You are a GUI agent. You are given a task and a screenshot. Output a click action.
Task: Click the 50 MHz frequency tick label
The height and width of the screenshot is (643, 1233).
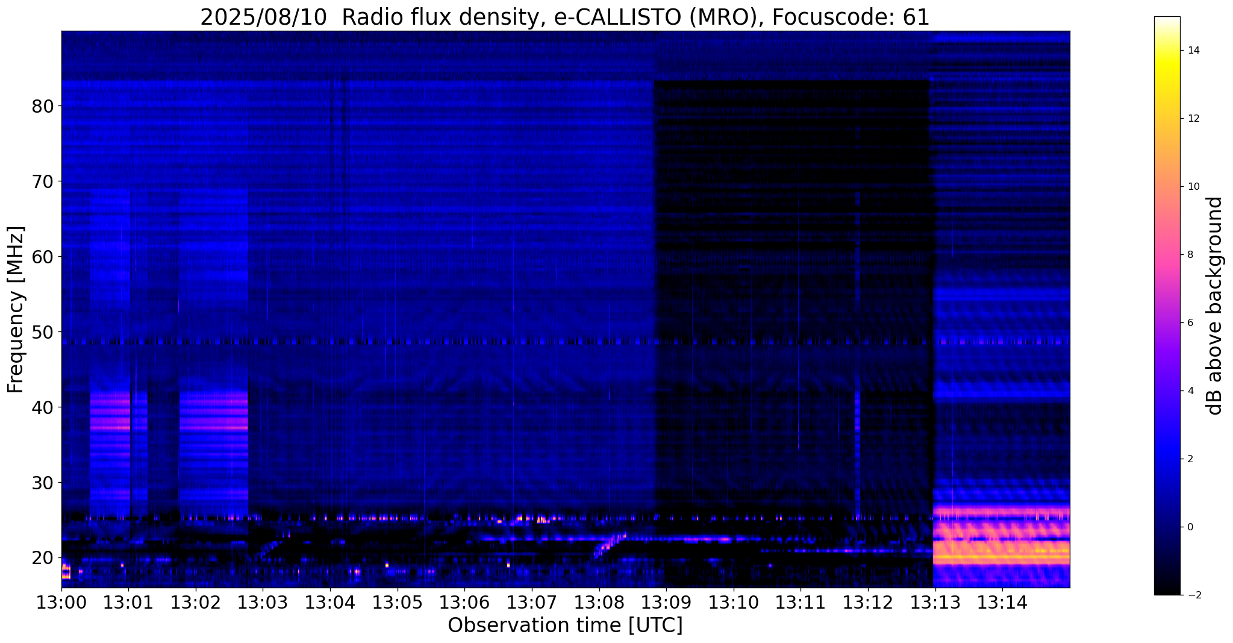(x=43, y=332)
